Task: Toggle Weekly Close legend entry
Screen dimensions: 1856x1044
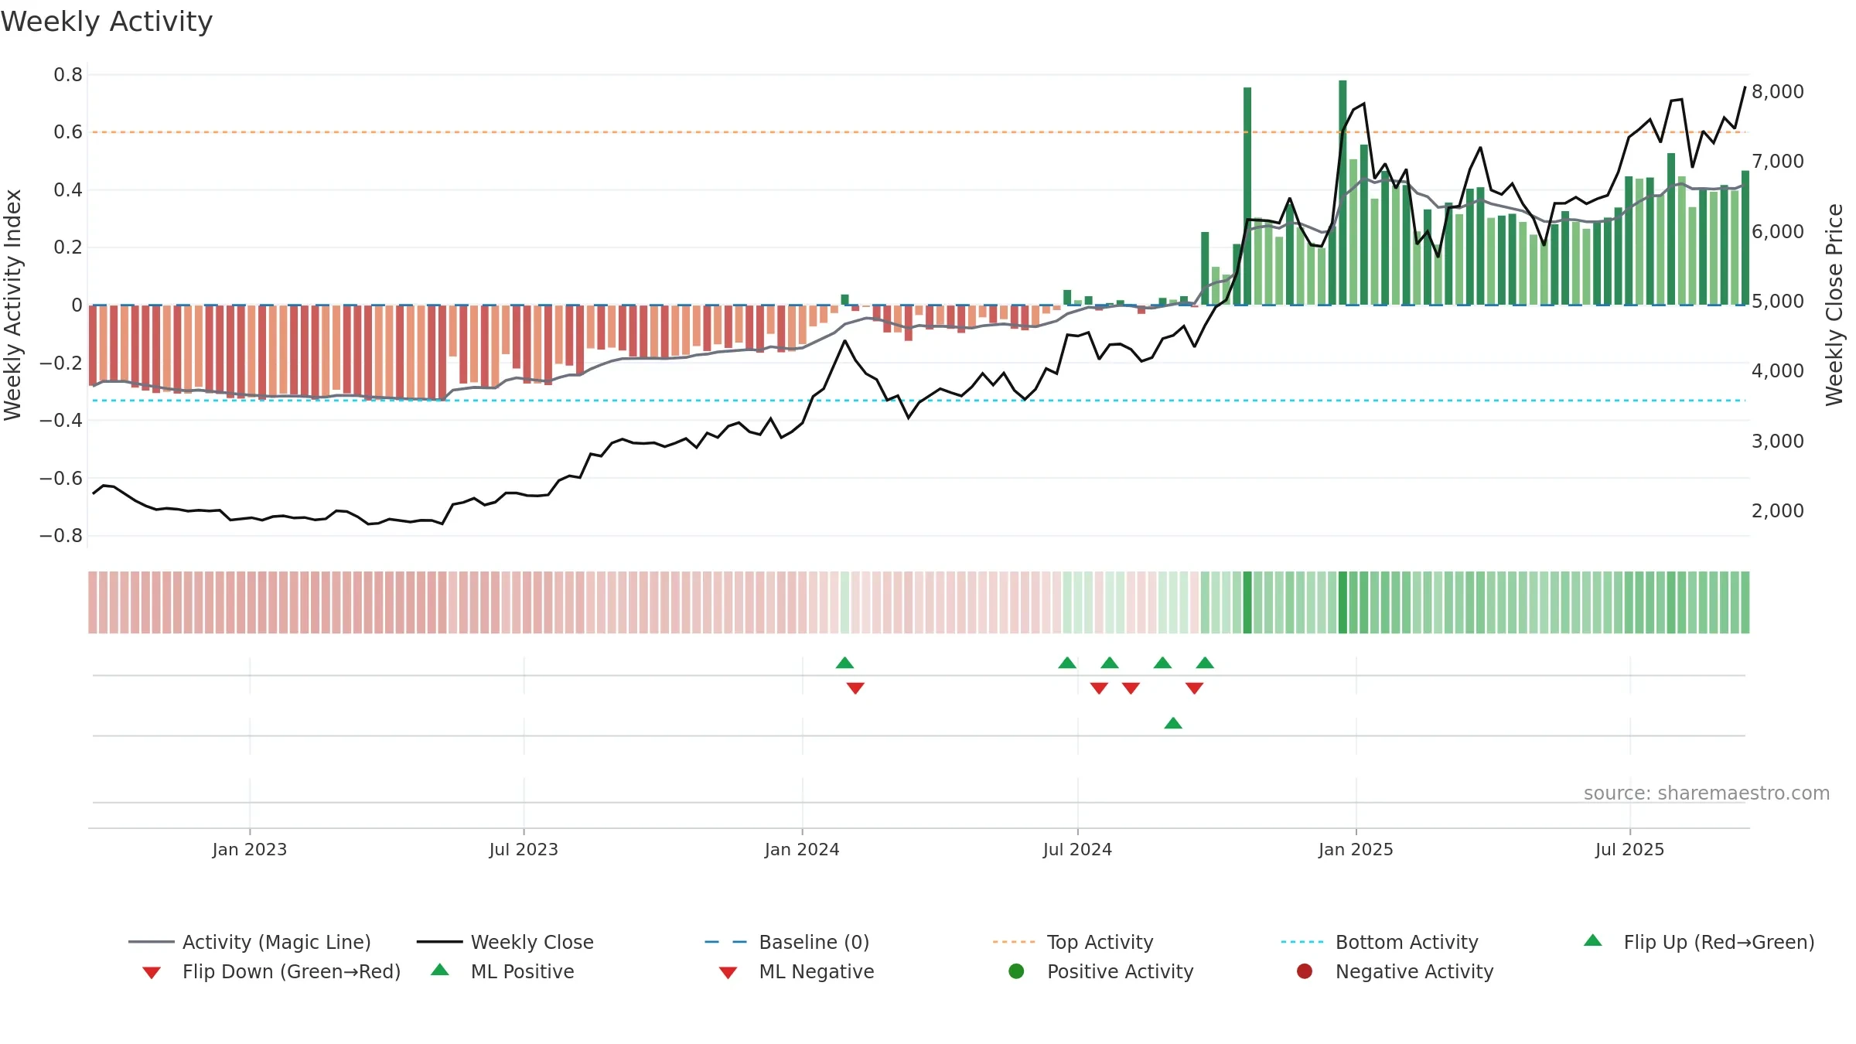Action: 505,942
